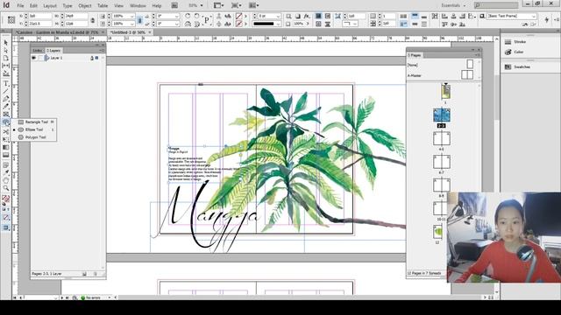Switch to the Garden in Manila document tab
The width and height of the screenshot is (561, 315).
point(57,32)
